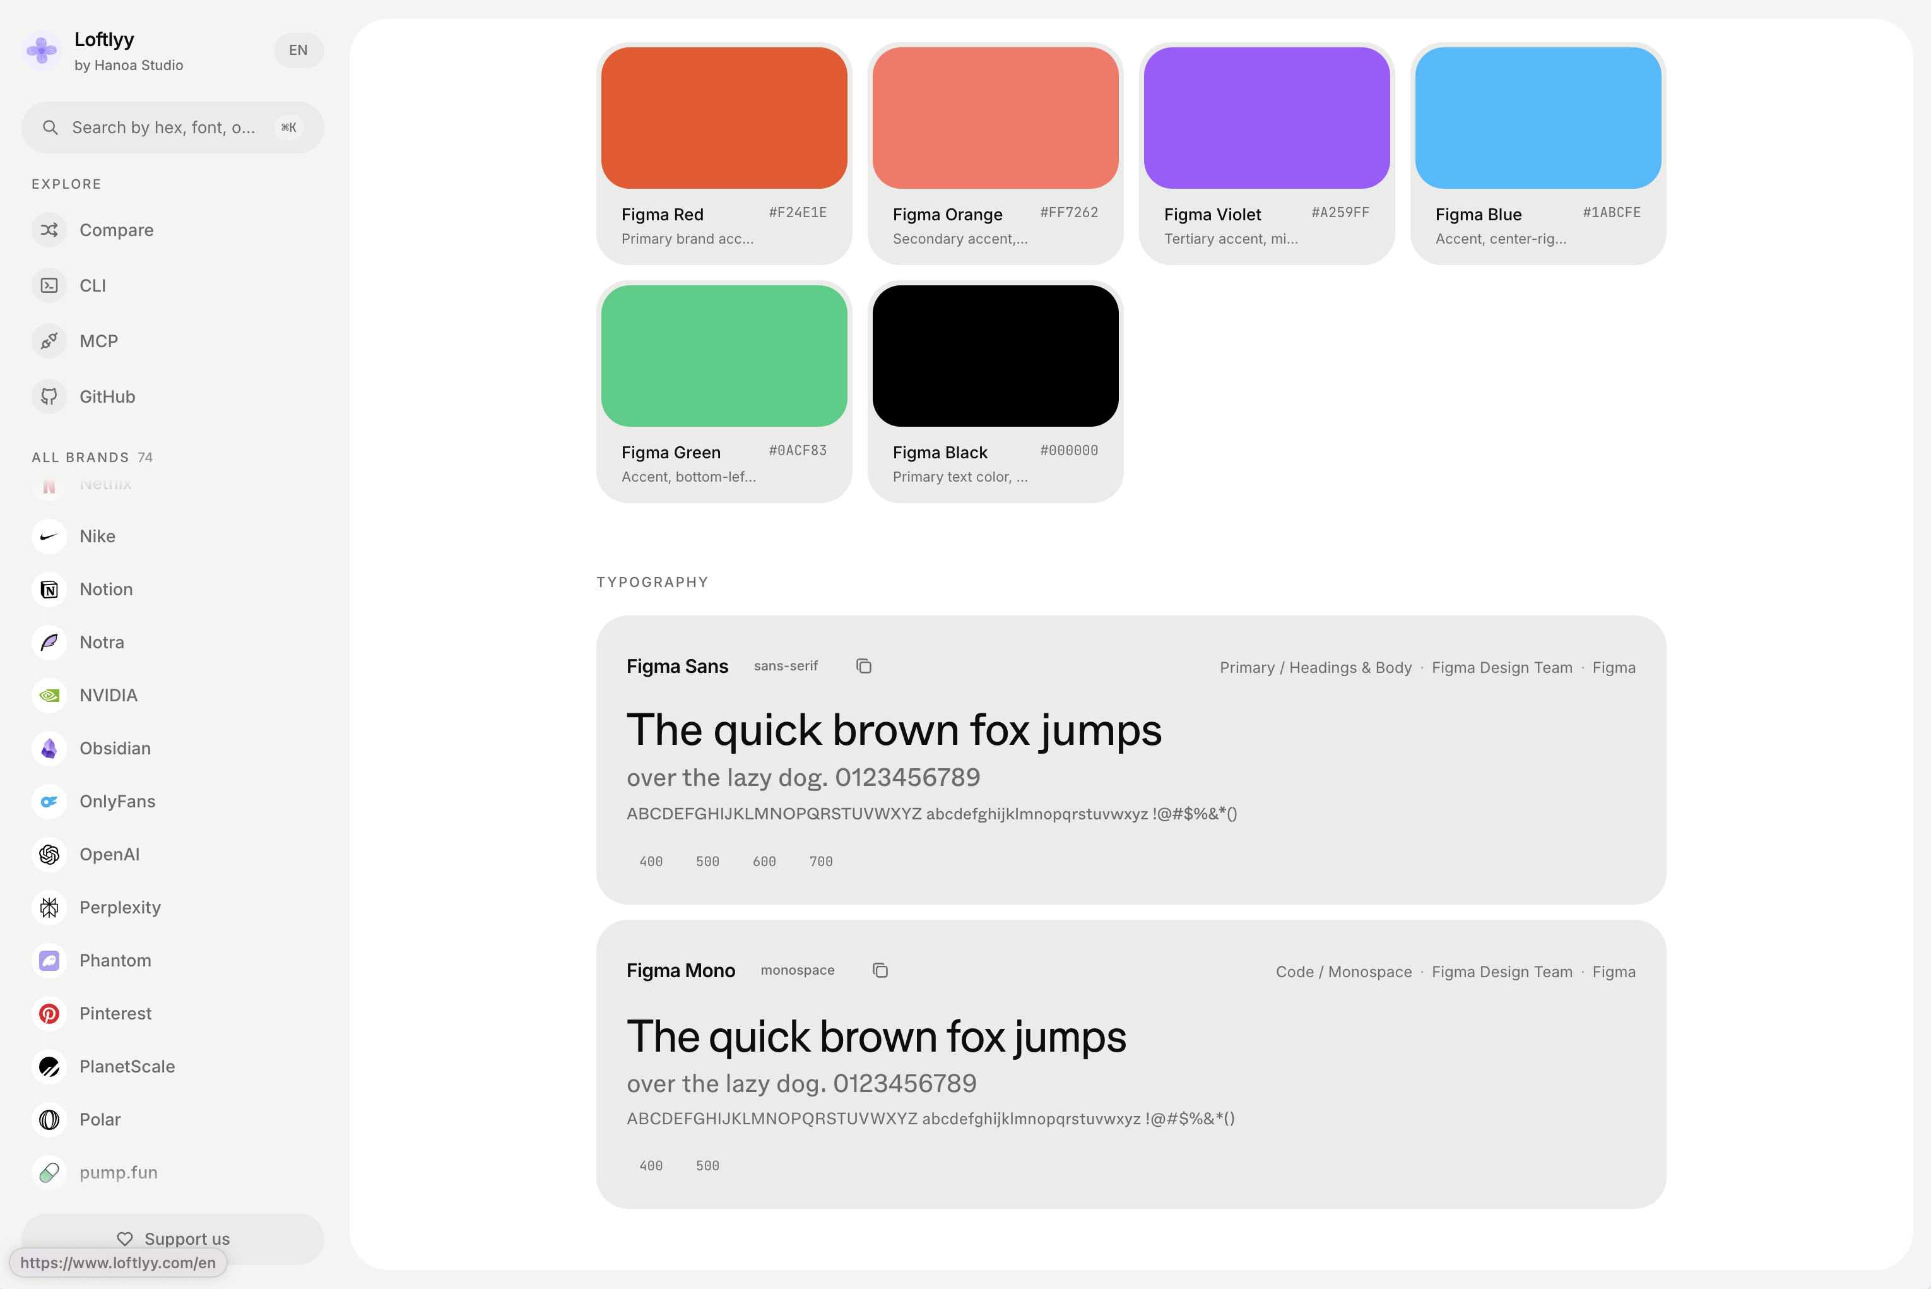Open the Compare page
The image size is (1931, 1289).
[x=117, y=230]
